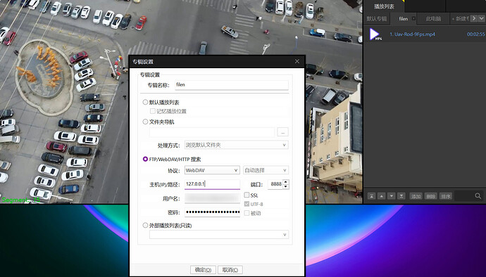Open 处理方式 浏览默认文件夹 dropdown
This screenshot has height=277, width=486.
click(x=237, y=145)
